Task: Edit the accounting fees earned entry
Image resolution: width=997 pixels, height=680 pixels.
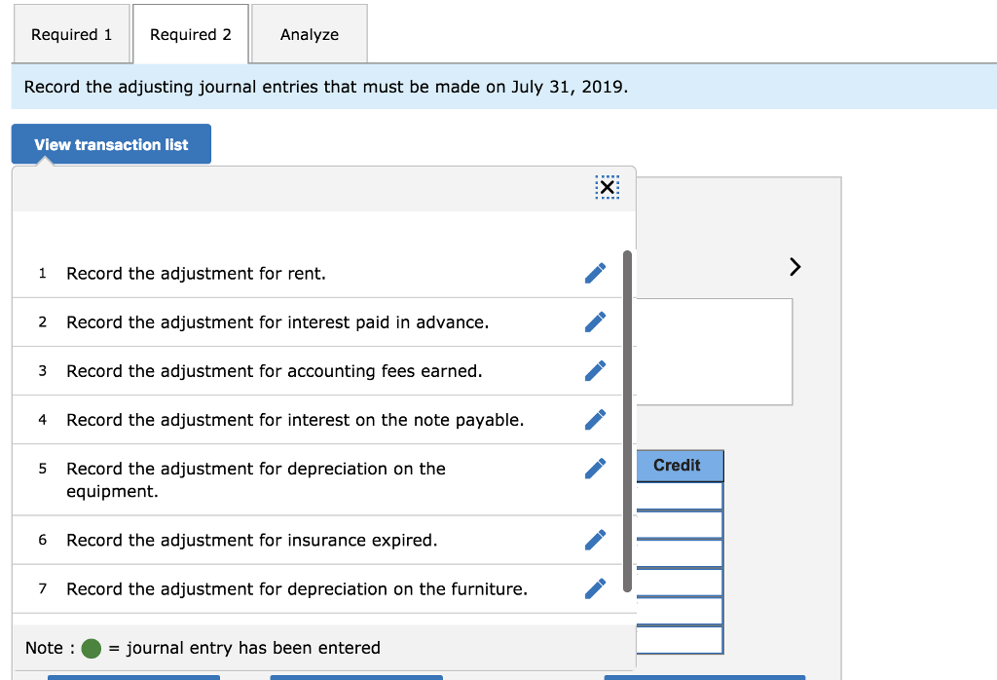Action: (x=595, y=371)
